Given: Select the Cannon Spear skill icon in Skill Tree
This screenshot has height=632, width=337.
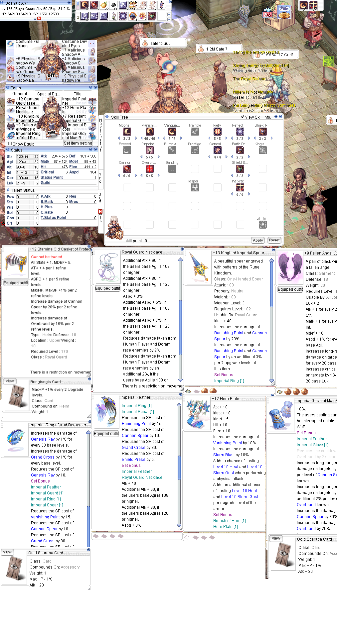Looking at the screenshot, I should (127, 169).
